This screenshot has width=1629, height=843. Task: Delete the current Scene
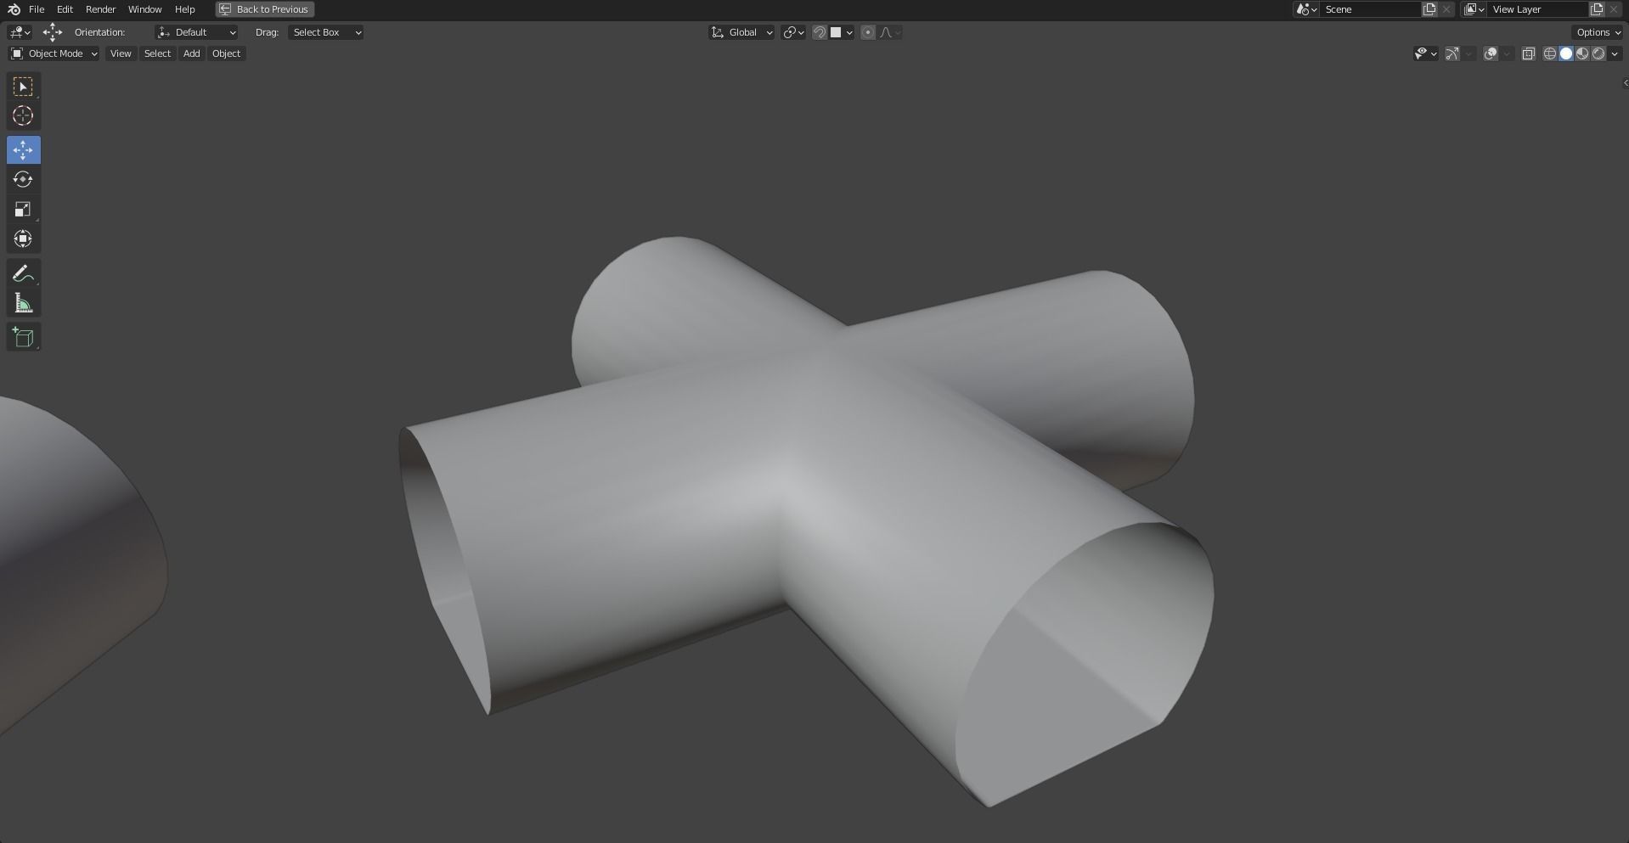[1446, 9]
